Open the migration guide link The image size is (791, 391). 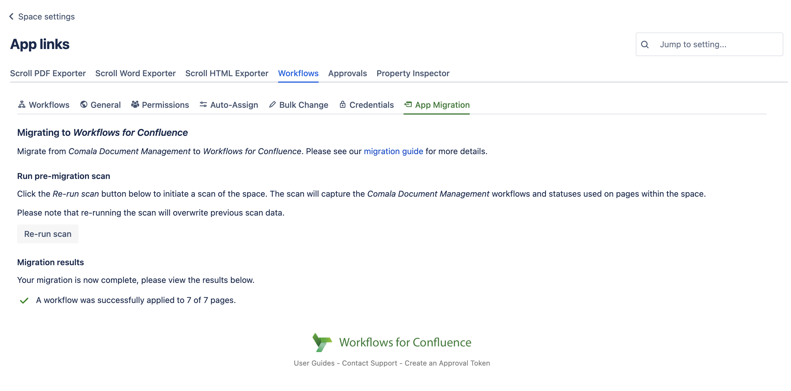393,151
